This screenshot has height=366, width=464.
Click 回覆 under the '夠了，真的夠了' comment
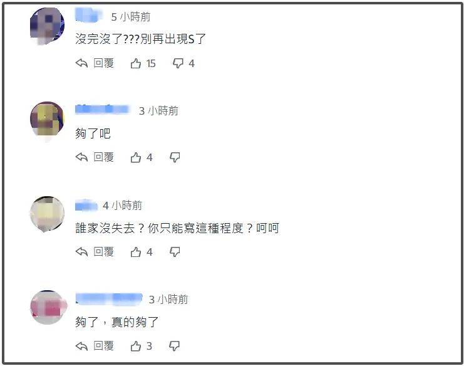(x=103, y=345)
